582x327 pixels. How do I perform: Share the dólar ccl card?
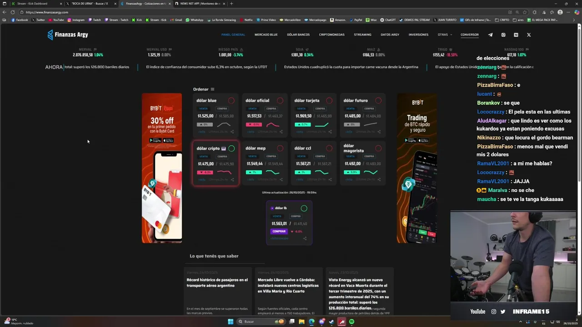330,179
